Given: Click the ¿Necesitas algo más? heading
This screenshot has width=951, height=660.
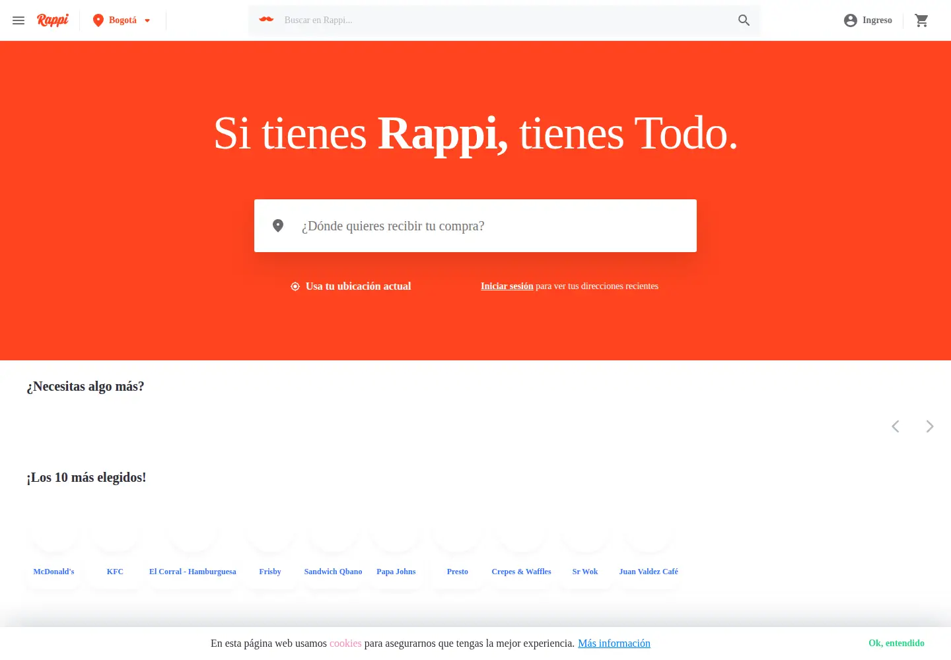Looking at the screenshot, I should (85, 387).
